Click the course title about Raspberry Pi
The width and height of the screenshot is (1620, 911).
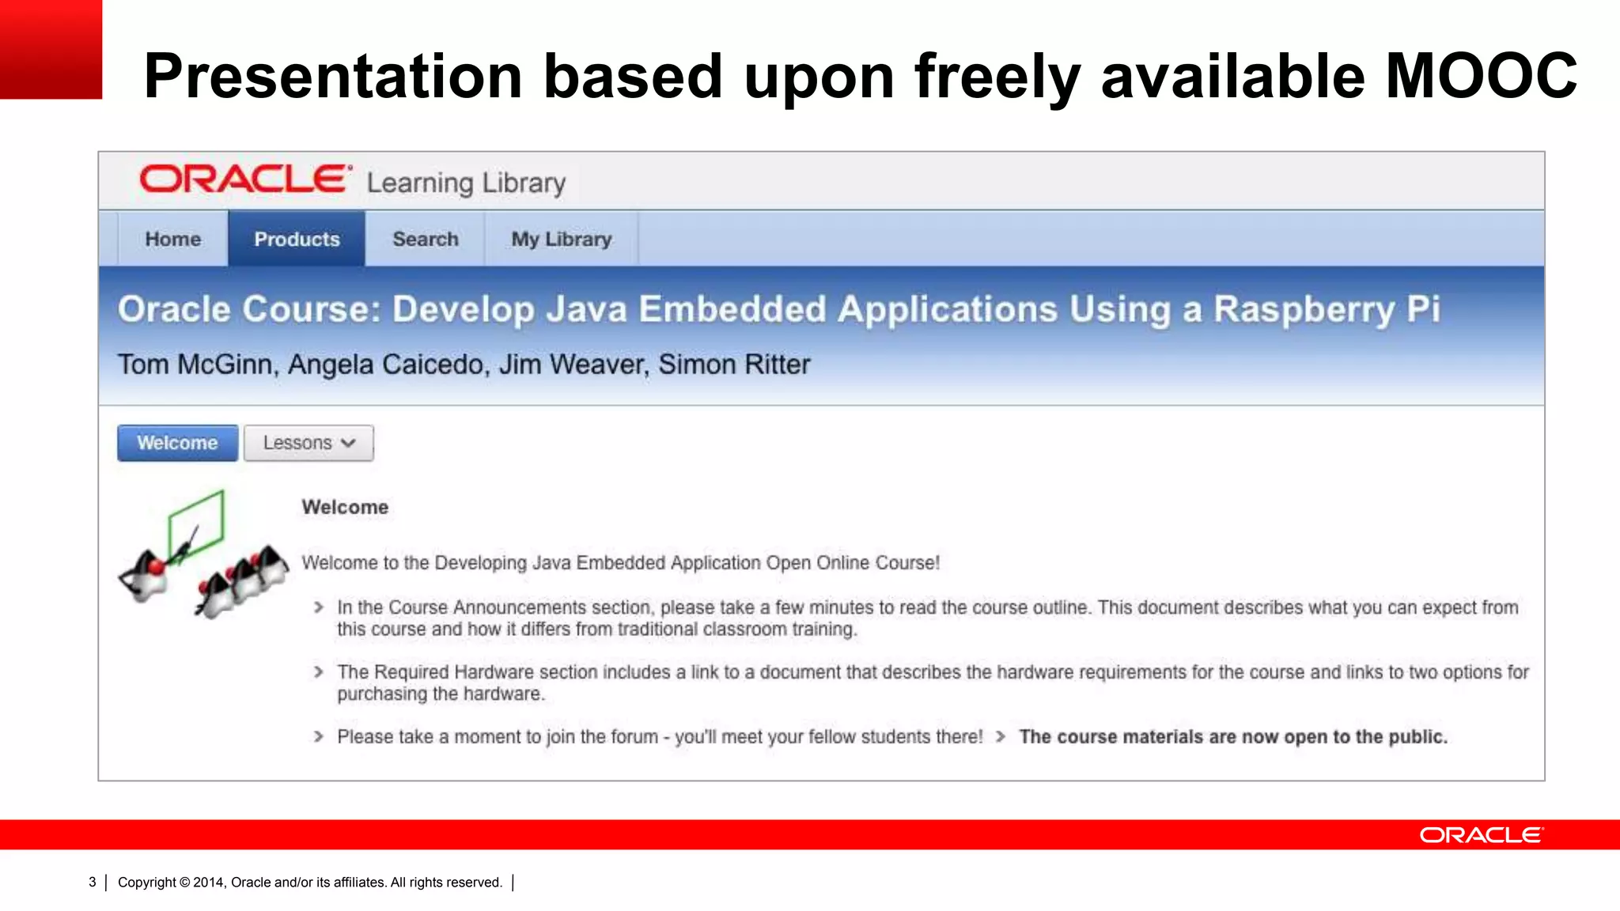click(x=779, y=309)
